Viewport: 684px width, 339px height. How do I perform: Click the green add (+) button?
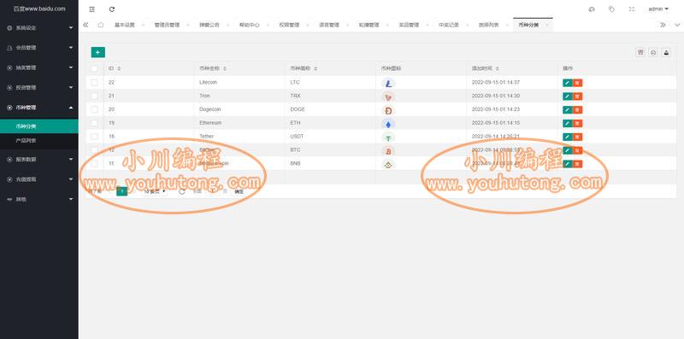[x=97, y=52]
